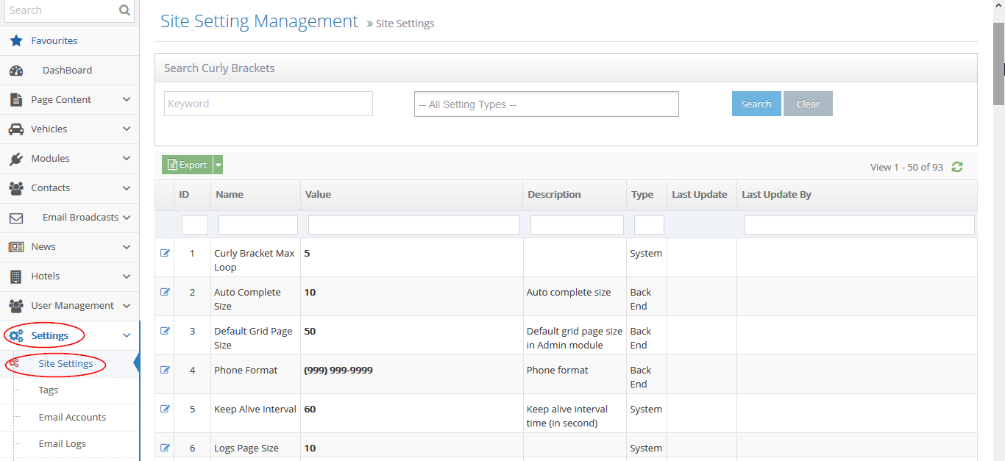
Task: Select Tags in the Settings submenu
Action: 48,390
